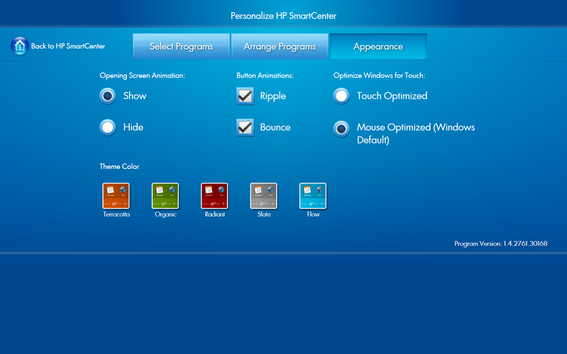Choose Show for opening screen animation
The width and height of the screenshot is (567, 354).
pyautogui.click(x=108, y=96)
